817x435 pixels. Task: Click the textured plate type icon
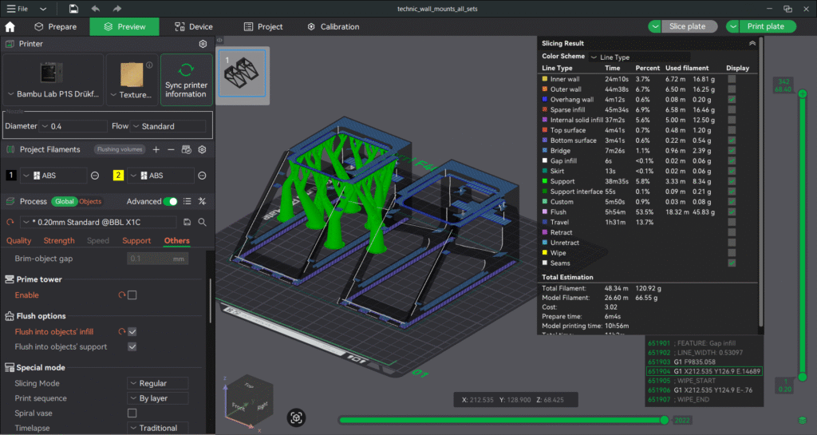132,75
